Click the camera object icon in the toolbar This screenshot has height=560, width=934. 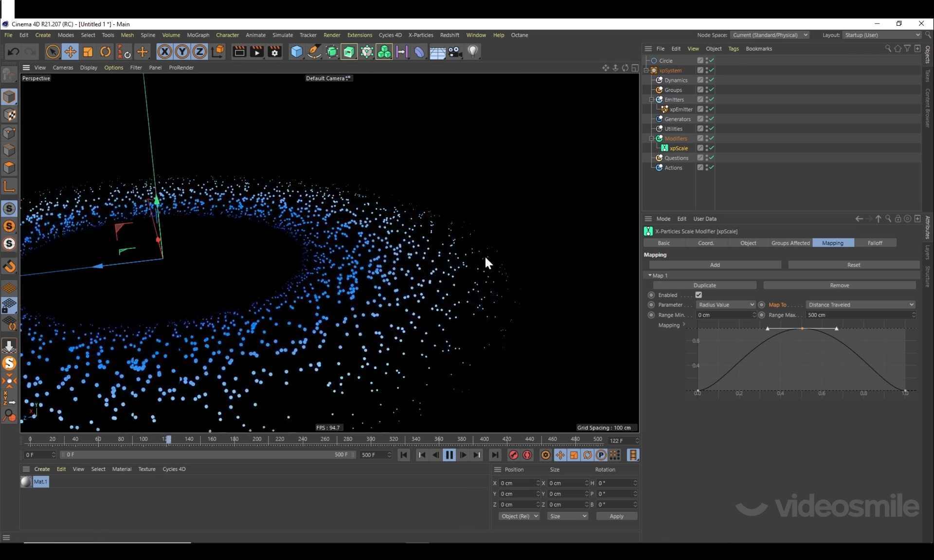pos(455,52)
